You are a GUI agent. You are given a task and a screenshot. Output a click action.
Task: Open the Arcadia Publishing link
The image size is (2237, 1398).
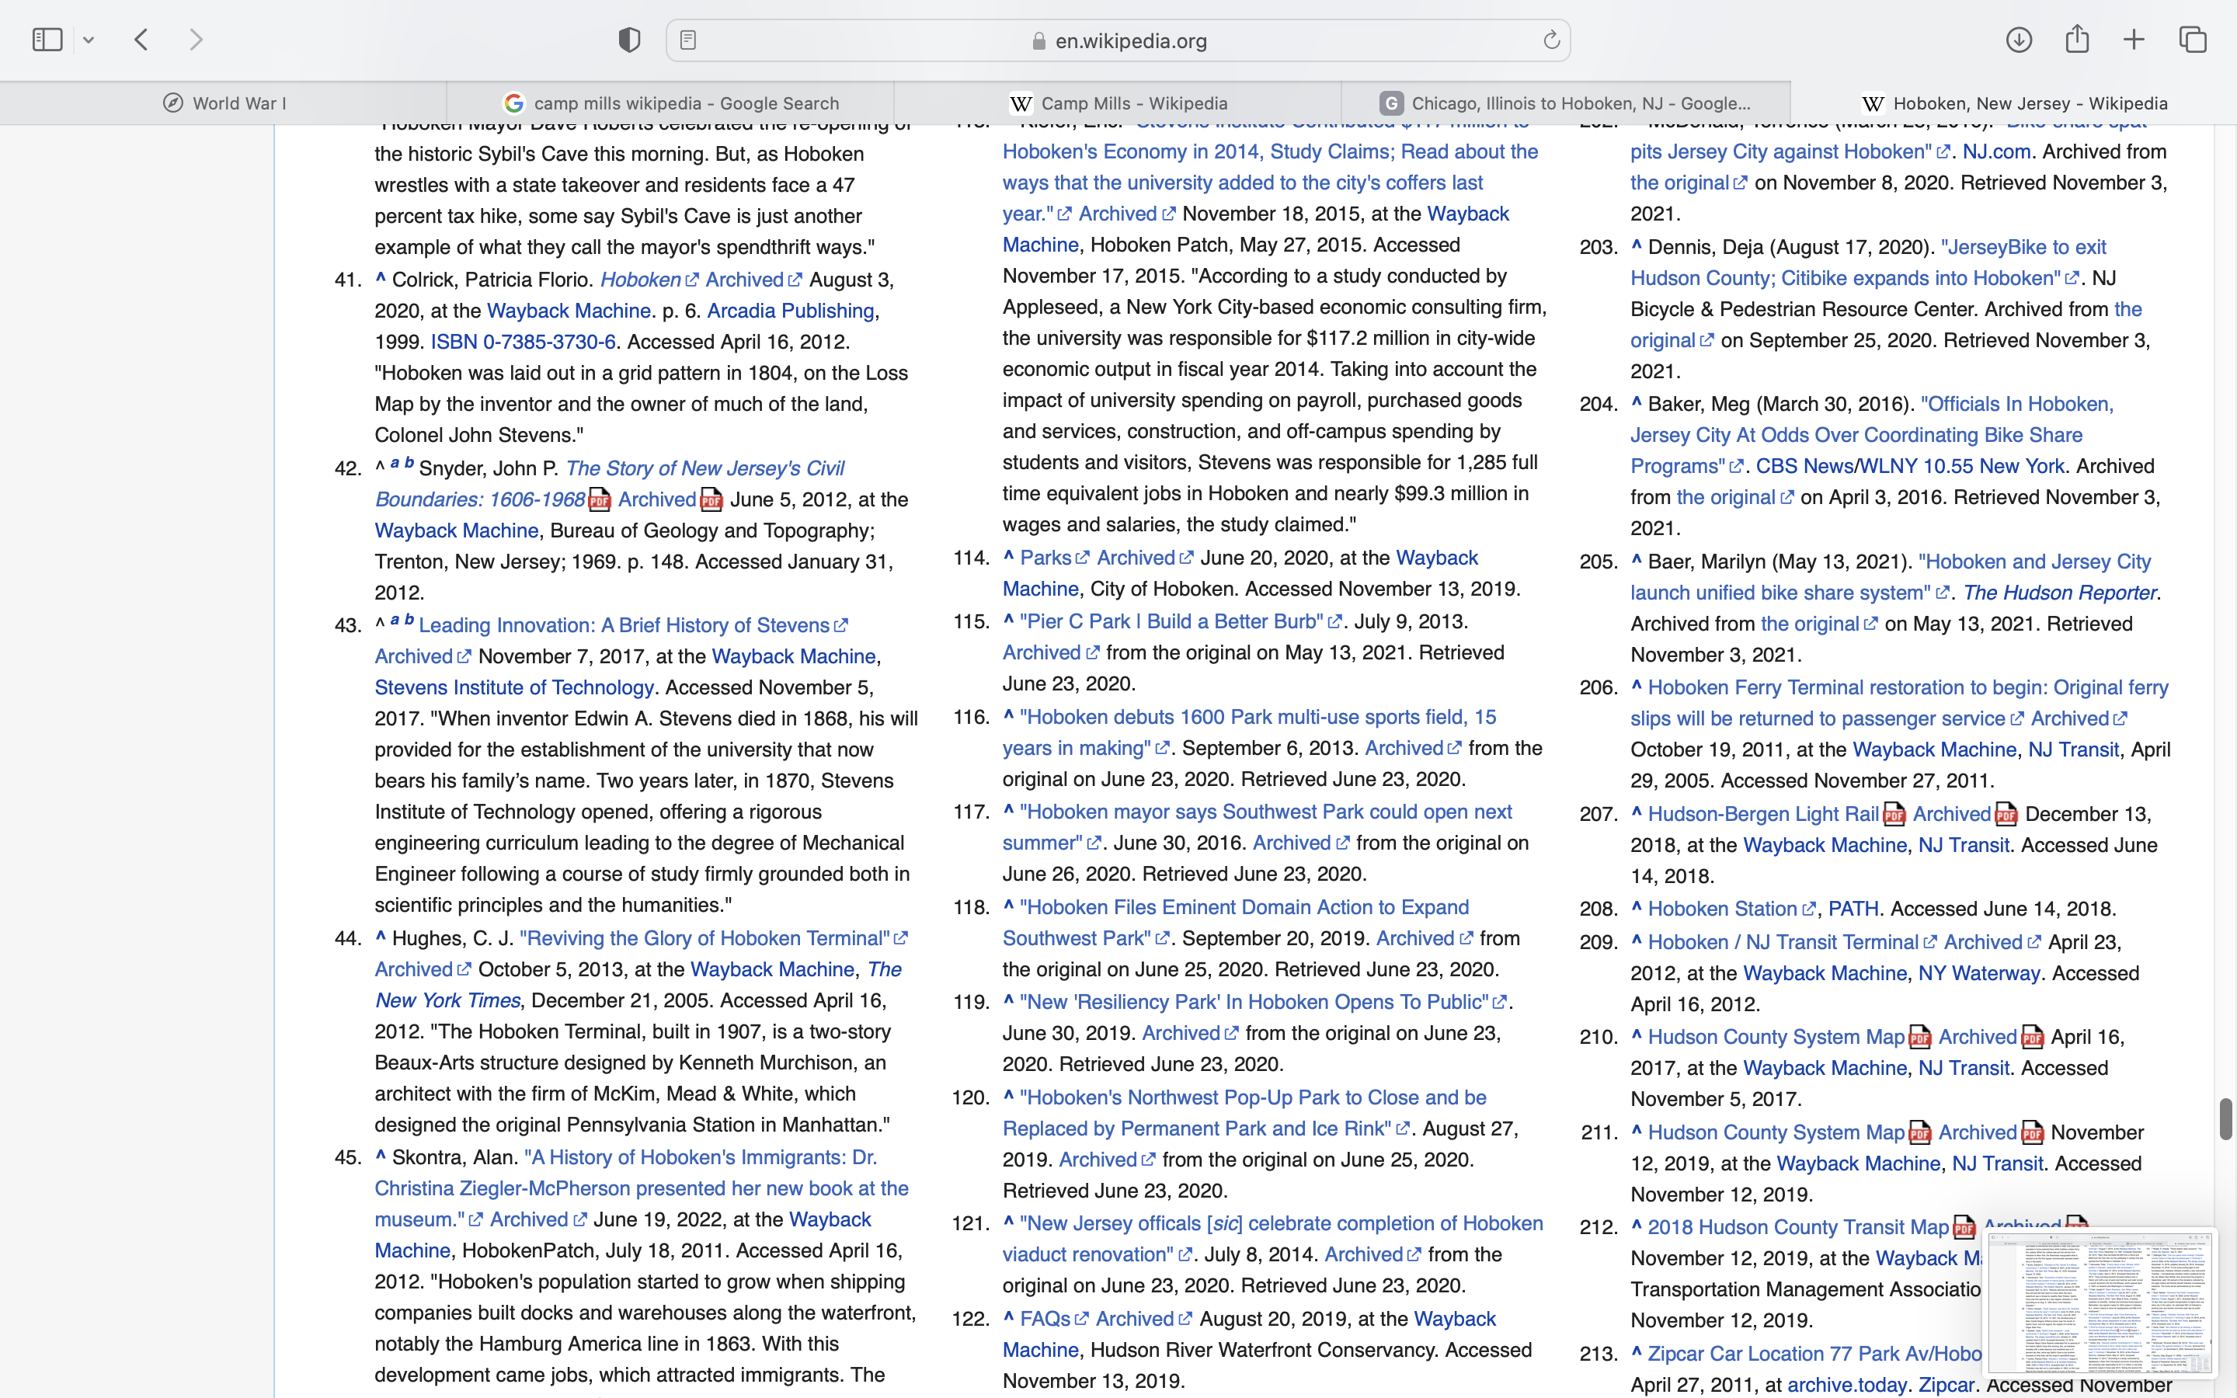[x=791, y=311]
